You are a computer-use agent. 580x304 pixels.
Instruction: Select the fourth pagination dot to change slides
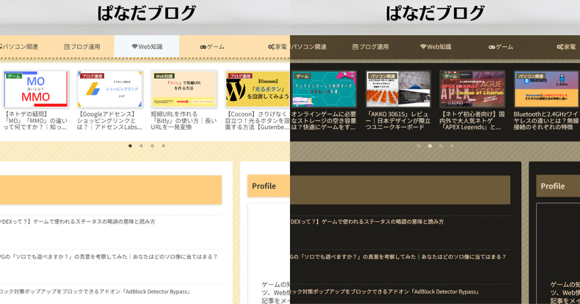tap(163, 145)
